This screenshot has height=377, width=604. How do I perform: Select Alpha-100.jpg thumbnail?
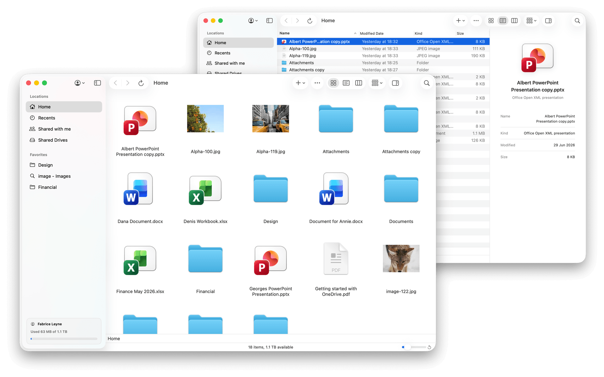tap(205, 119)
